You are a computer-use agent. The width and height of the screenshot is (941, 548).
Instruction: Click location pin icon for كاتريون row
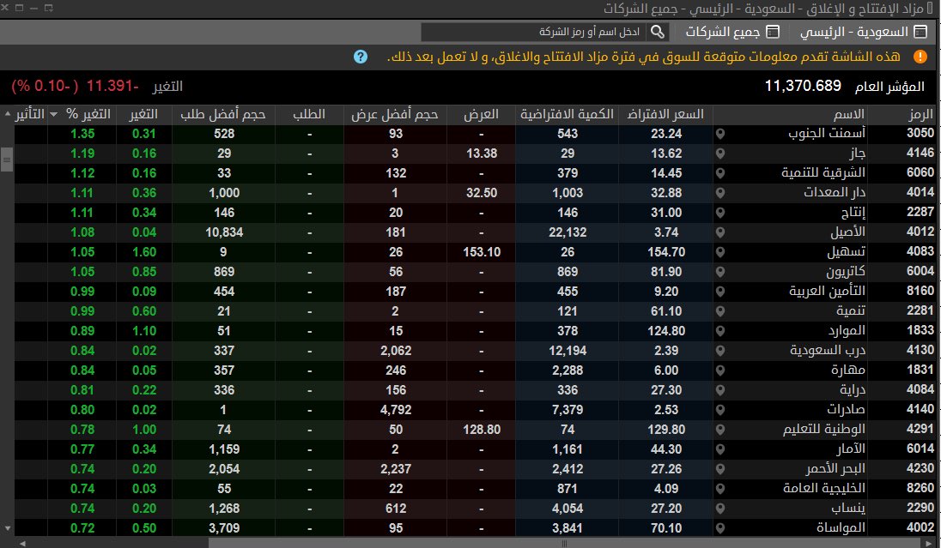click(x=720, y=272)
